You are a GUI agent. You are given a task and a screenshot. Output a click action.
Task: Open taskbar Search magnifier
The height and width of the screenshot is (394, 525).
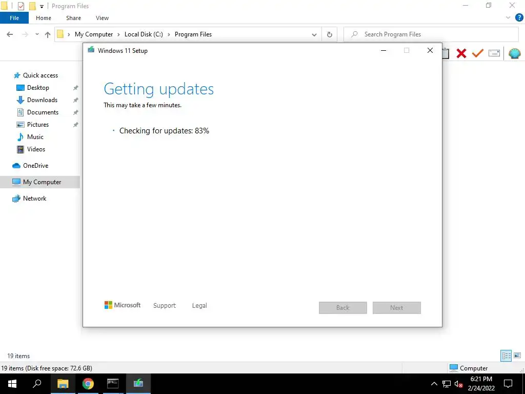tap(37, 384)
